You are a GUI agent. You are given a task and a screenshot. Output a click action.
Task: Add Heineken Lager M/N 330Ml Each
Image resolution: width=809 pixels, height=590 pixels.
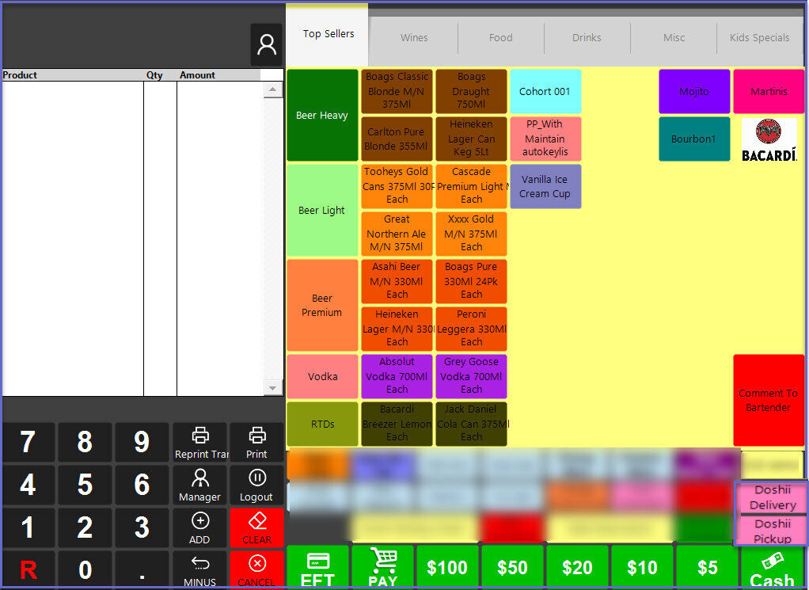397,329
